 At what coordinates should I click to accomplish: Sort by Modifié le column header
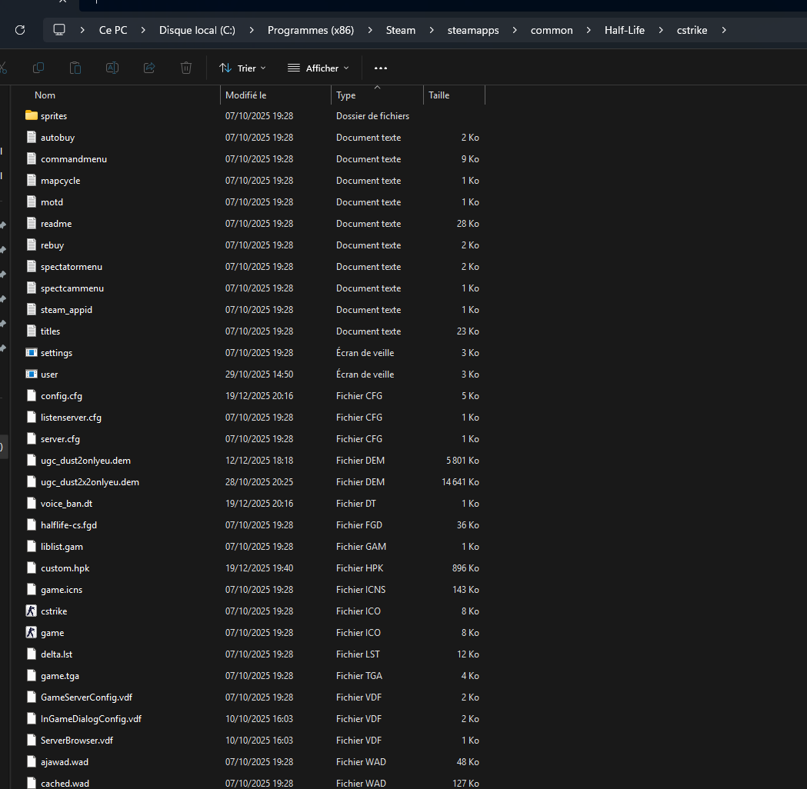click(x=246, y=95)
